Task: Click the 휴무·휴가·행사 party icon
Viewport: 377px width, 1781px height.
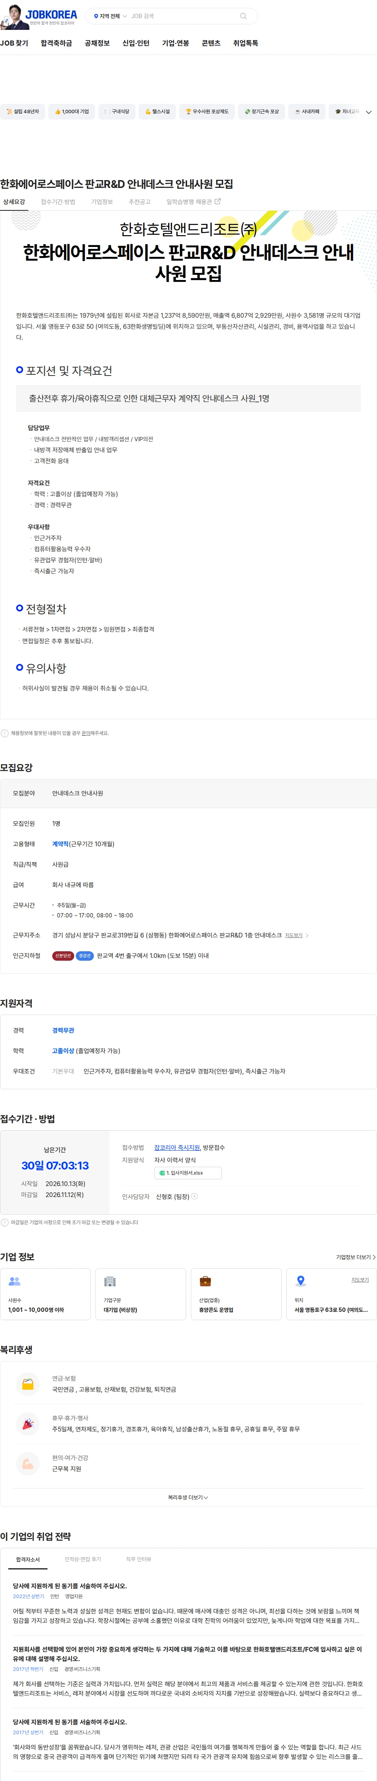Action: (27, 1424)
